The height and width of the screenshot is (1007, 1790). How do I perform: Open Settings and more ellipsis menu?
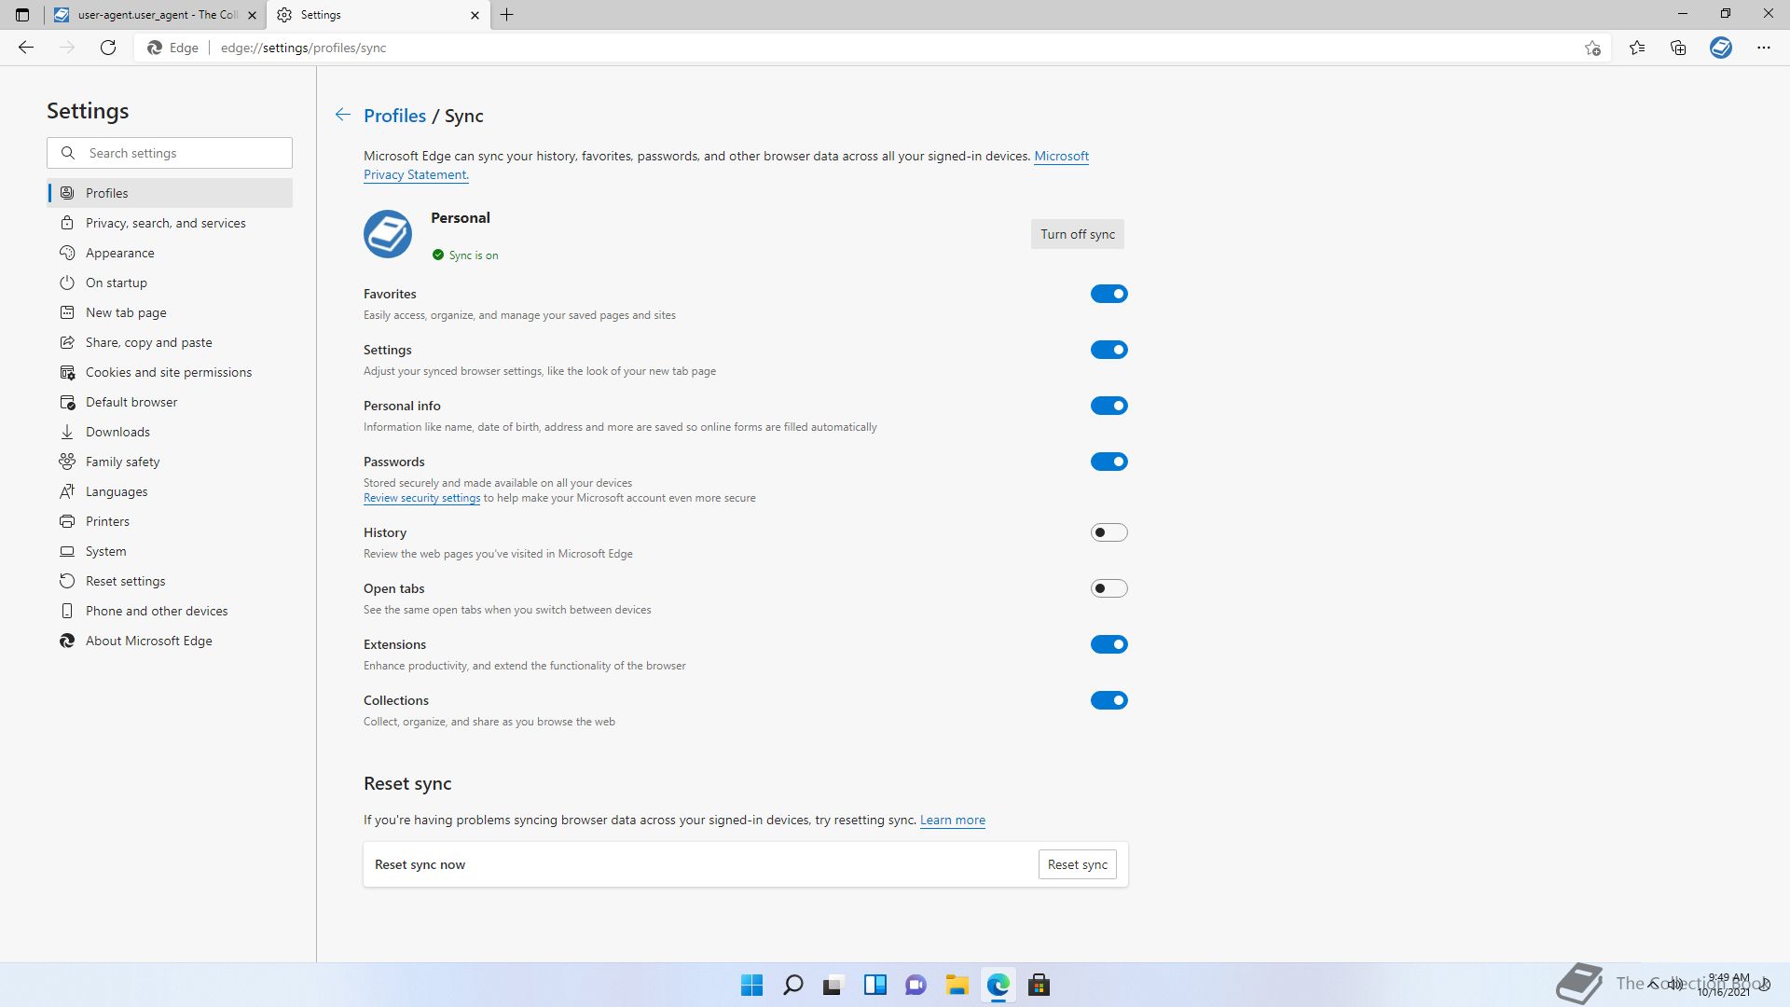(x=1764, y=48)
